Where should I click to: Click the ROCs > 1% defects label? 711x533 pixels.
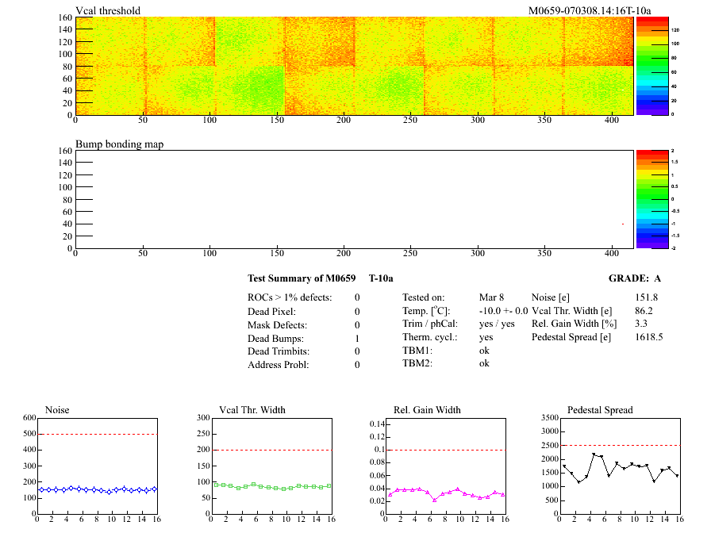pyautogui.click(x=290, y=297)
